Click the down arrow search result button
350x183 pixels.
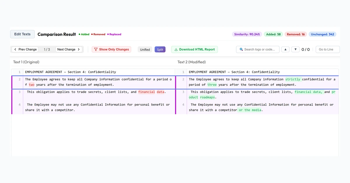point(295,49)
